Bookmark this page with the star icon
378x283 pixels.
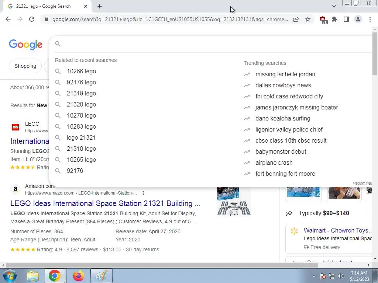point(308,19)
